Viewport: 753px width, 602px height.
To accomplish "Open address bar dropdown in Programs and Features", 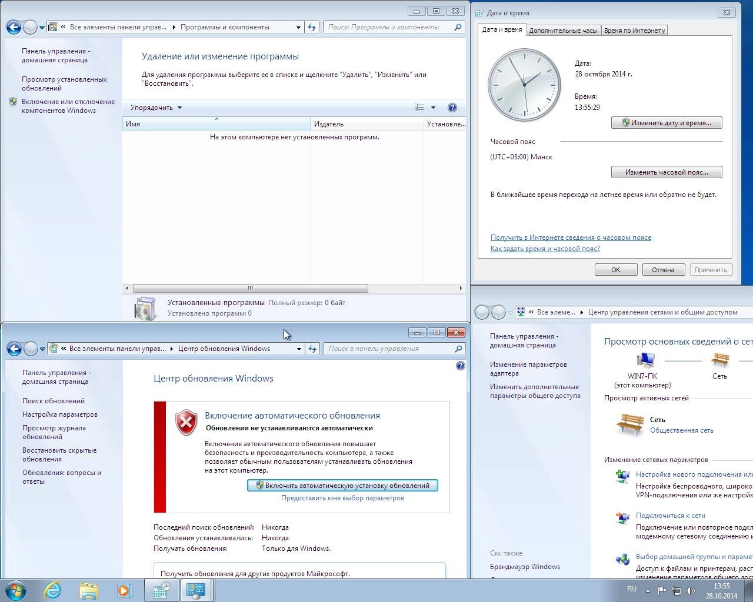I will [298, 27].
